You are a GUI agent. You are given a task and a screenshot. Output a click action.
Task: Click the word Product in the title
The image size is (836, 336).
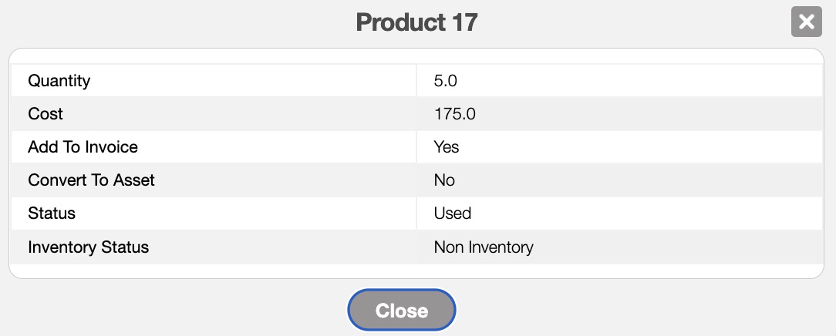coord(394,22)
